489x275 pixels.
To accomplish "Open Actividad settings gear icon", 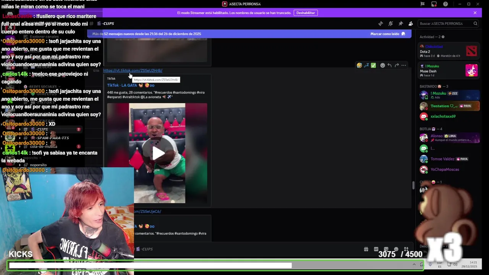I will click(x=443, y=37).
